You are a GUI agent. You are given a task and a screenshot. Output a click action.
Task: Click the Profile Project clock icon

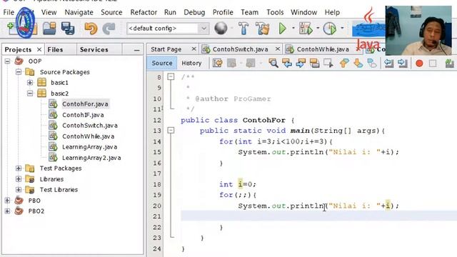click(330, 29)
